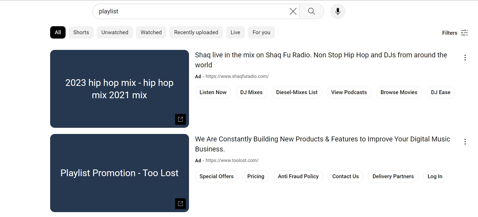This screenshot has width=478, height=217.
Task: Open Special Offers from Too Lost ad
Action: point(217,176)
